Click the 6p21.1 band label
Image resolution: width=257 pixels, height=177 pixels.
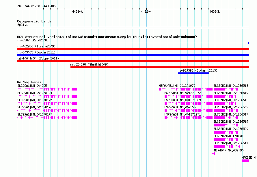coord(23,25)
